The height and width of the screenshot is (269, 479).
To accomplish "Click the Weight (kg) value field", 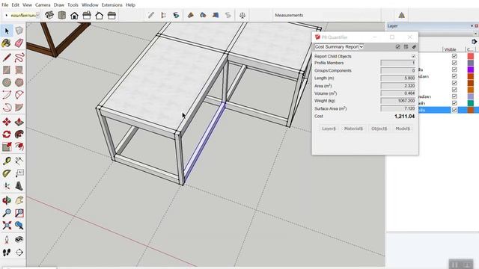I will tap(398, 101).
